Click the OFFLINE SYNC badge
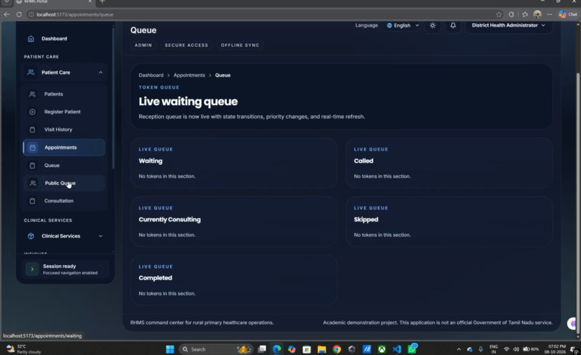The width and height of the screenshot is (581, 355). 240,45
